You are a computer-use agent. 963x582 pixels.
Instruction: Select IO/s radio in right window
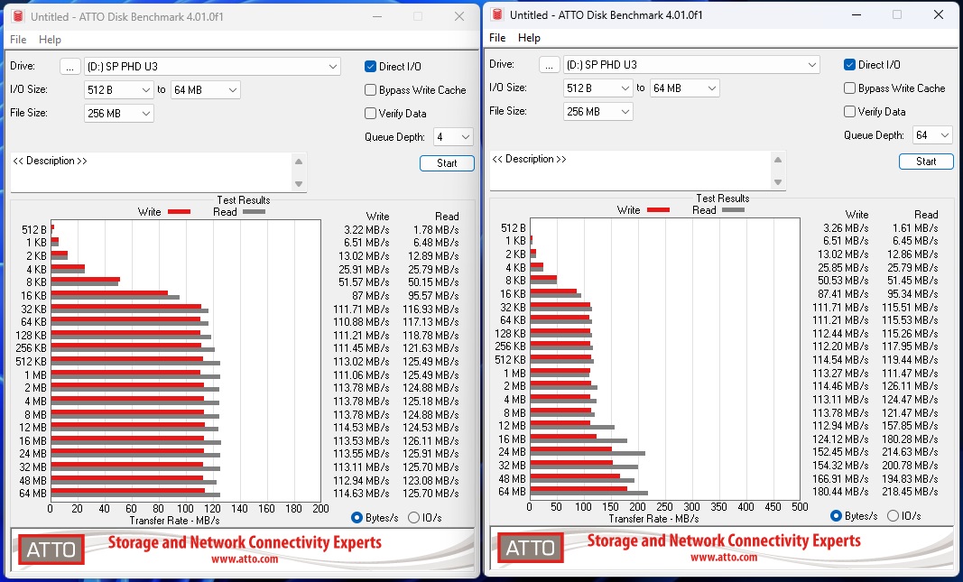(893, 516)
